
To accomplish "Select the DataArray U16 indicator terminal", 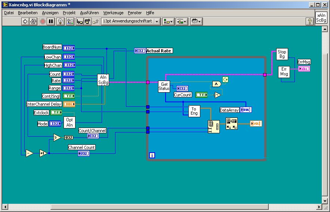I will pos(246,110).
